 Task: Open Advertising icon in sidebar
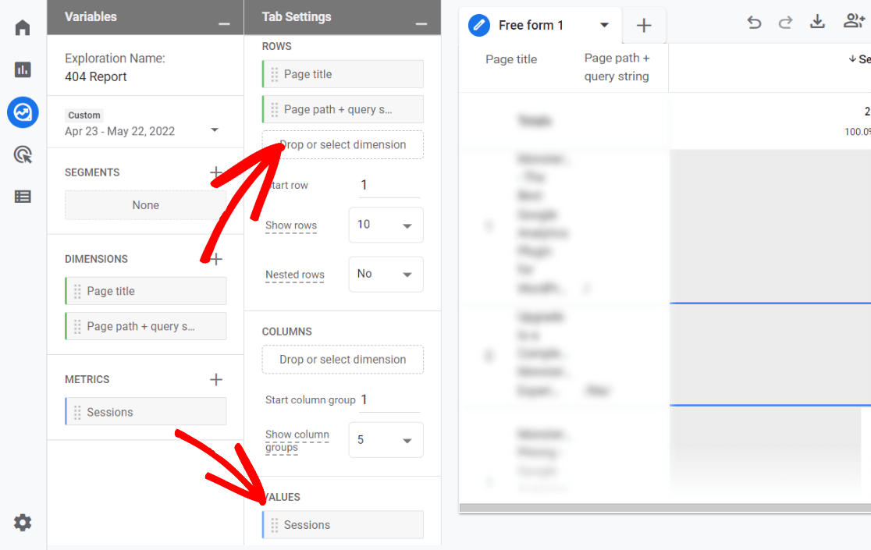click(23, 154)
